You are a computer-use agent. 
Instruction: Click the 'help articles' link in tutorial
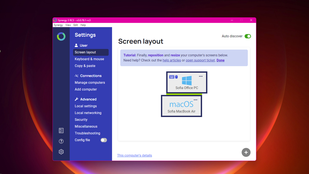(171, 60)
